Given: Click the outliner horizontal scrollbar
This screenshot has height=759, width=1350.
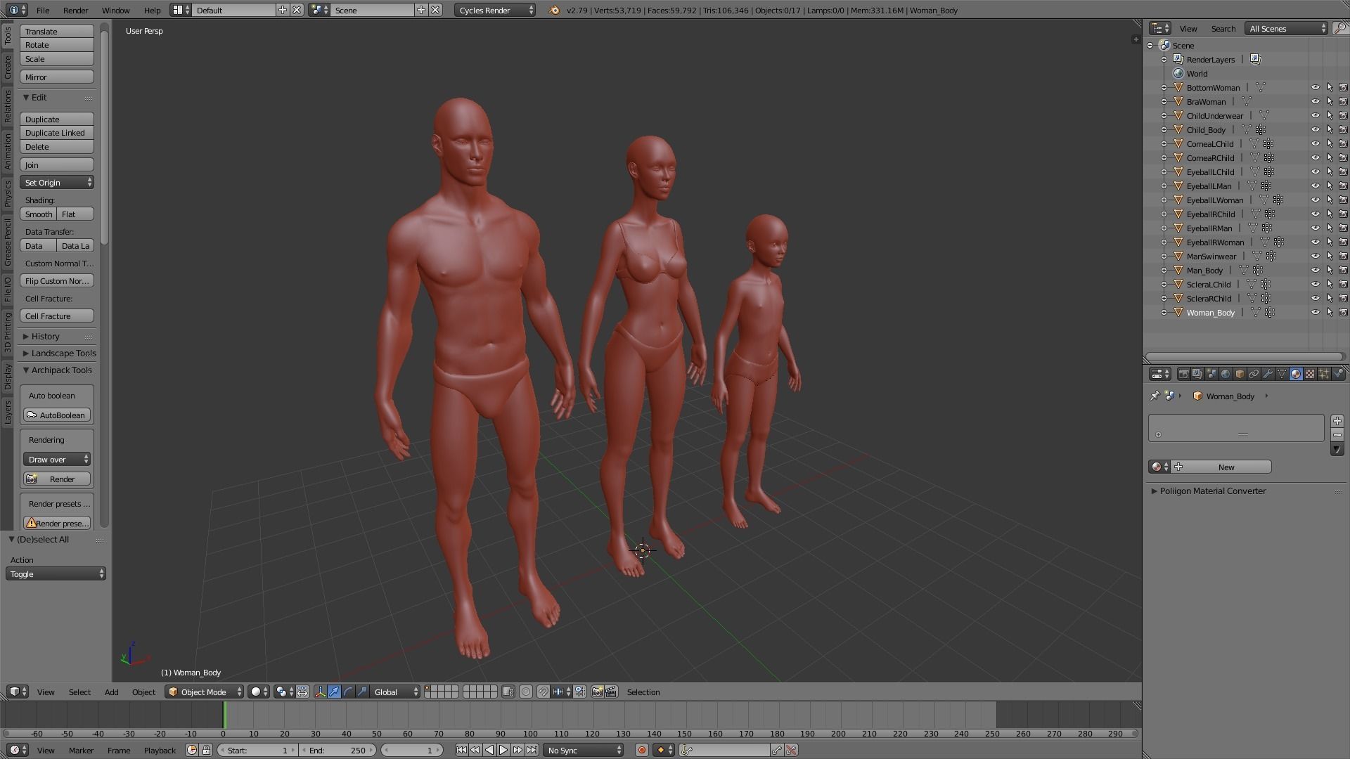Looking at the screenshot, I should (x=1245, y=357).
